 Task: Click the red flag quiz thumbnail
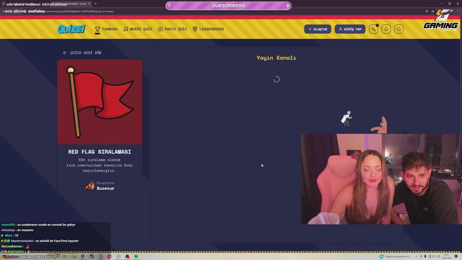100,102
